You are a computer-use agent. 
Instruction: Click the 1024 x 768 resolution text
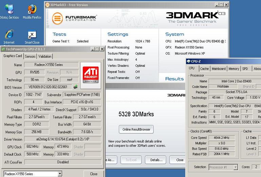click(x=143, y=41)
